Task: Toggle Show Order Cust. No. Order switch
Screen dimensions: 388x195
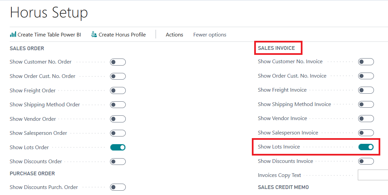Action: [118, 76]
